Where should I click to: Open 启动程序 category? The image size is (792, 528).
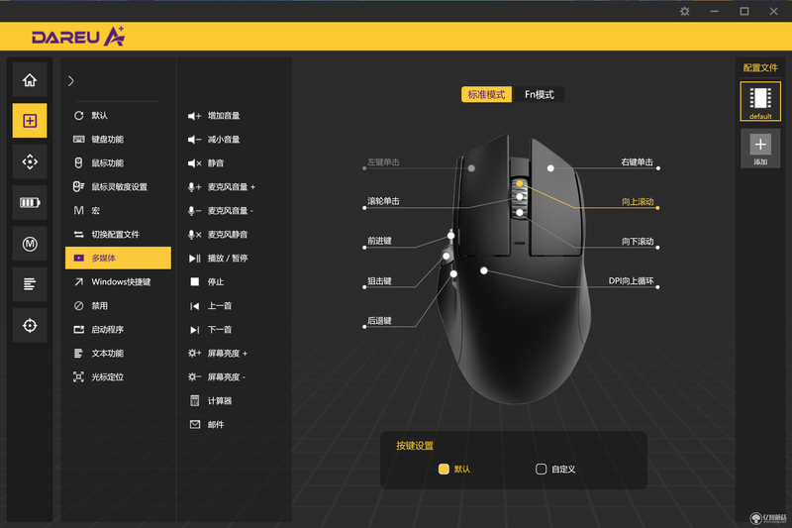pos(118,330)
